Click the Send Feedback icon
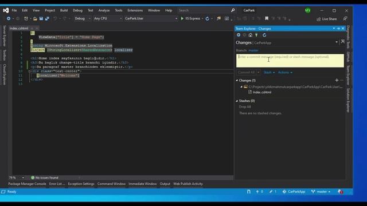 [x=345, y=18]
